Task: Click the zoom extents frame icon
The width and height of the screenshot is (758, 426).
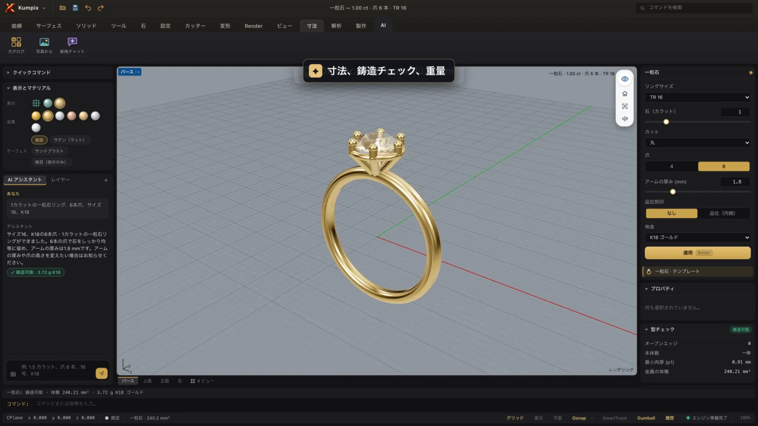Action: tap(625, 106)
